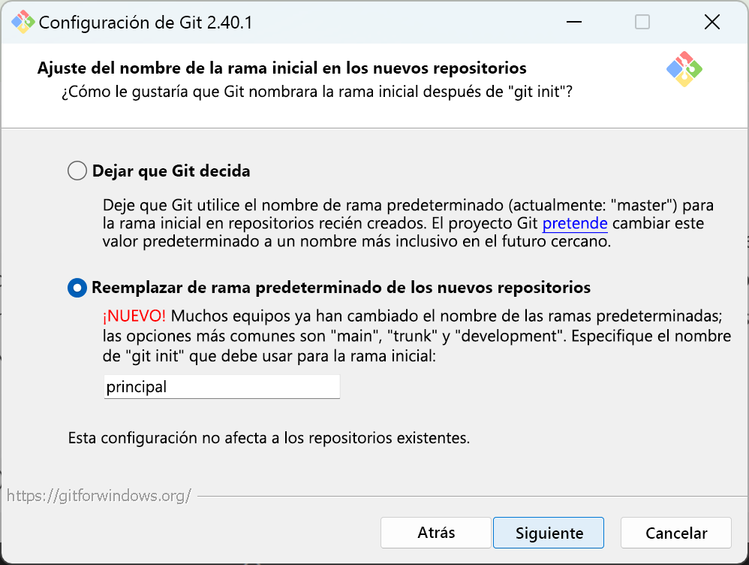Image resolution: width=749 pixels, height=565 pixels.
Task: Click the Siguiente button
Action: 549,533
